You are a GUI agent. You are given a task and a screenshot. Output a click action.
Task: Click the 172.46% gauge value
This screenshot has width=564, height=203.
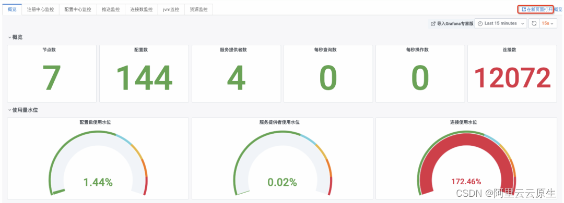point(466,182)
